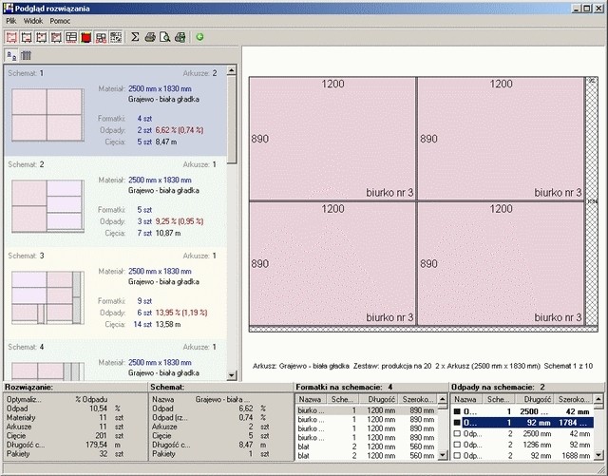Select Schemat 1 thumbnail preview
608x476 pixels.
[x=47, y=115]
